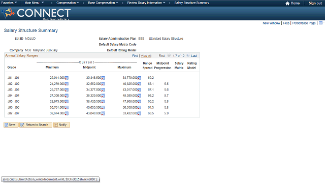The height and width of the screenshot is (183, 325).
Task: Open the New Window link
Action: [x=271, y=23]
